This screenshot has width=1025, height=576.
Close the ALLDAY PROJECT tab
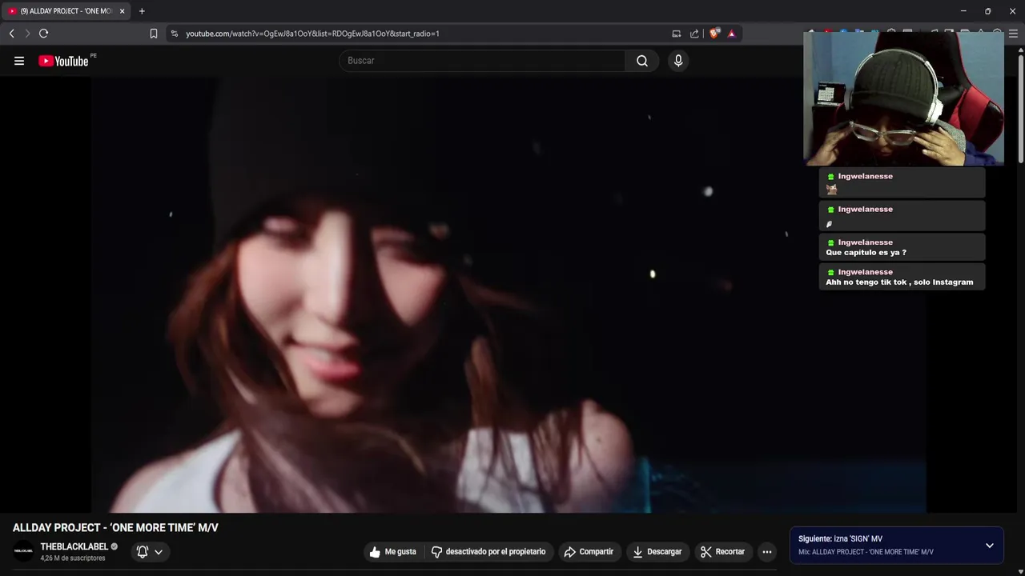[x=122, y=11]
